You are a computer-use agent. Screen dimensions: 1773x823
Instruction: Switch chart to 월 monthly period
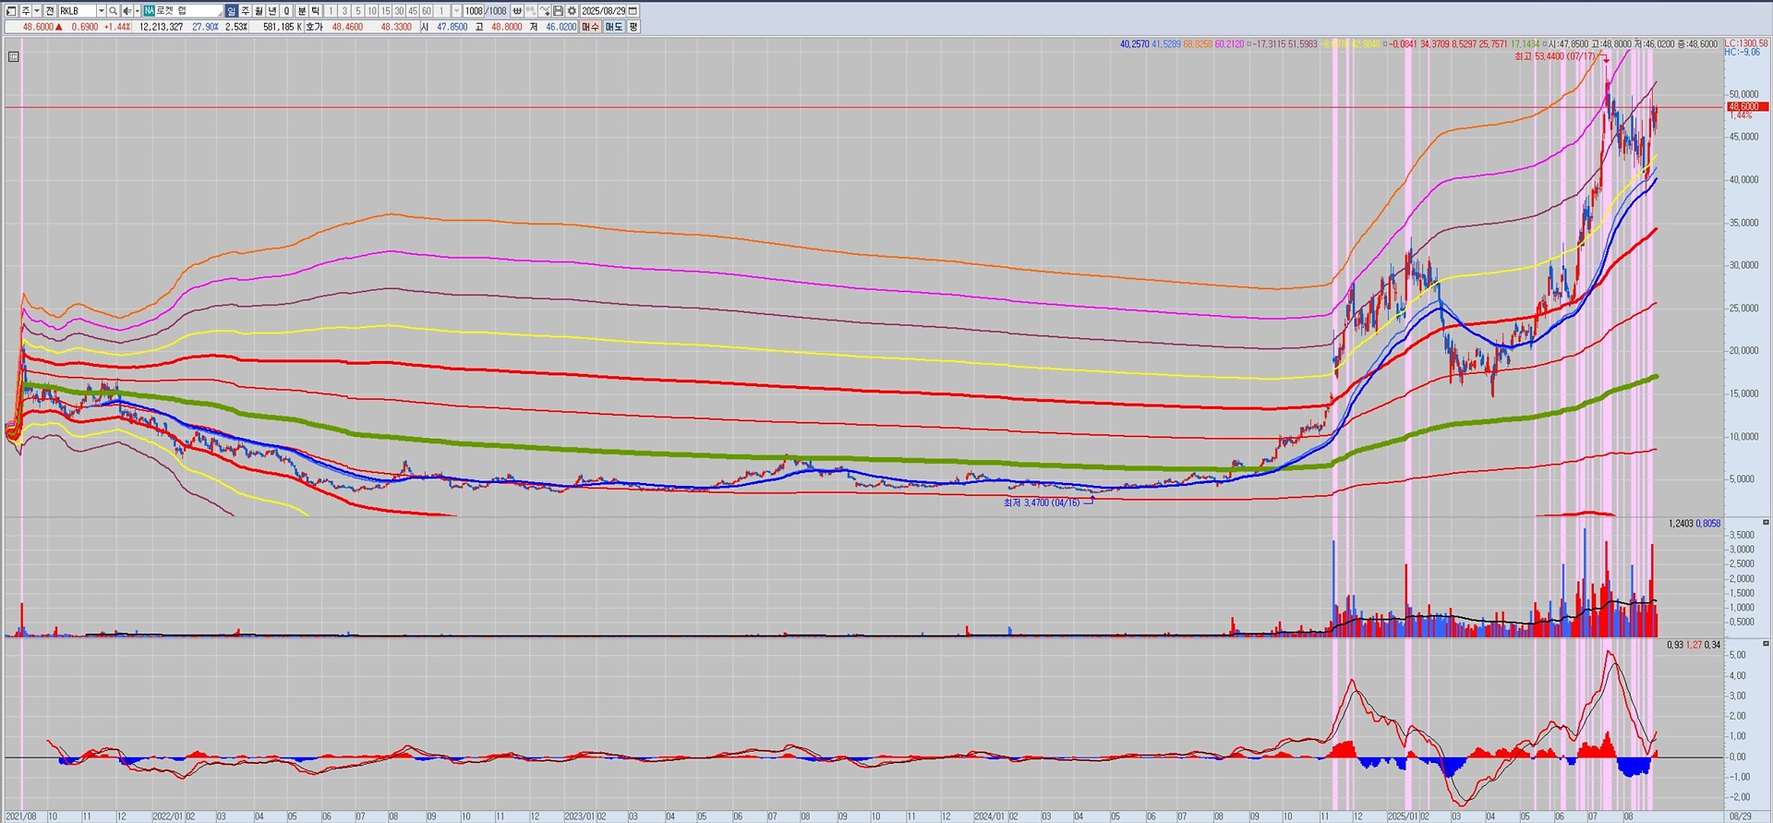tap(259, 11)
